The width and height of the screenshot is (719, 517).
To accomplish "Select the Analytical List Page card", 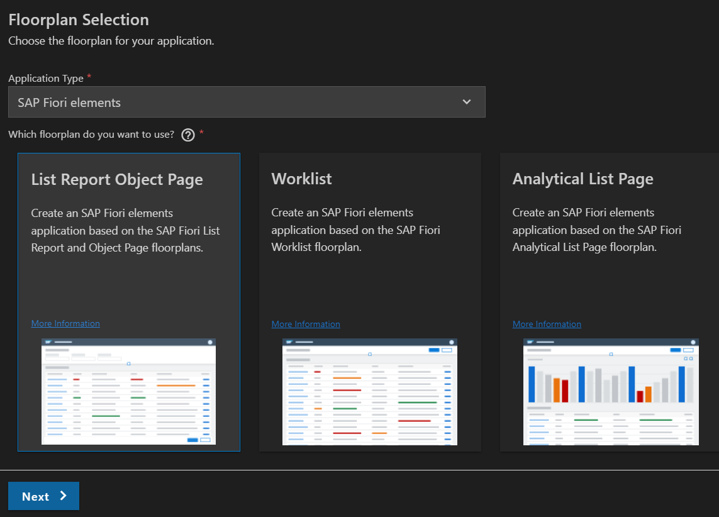I will (610, 302).
